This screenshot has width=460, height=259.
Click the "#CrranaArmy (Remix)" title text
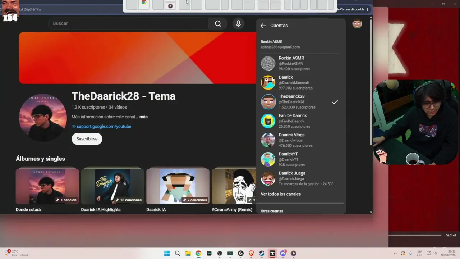[232, 210]
